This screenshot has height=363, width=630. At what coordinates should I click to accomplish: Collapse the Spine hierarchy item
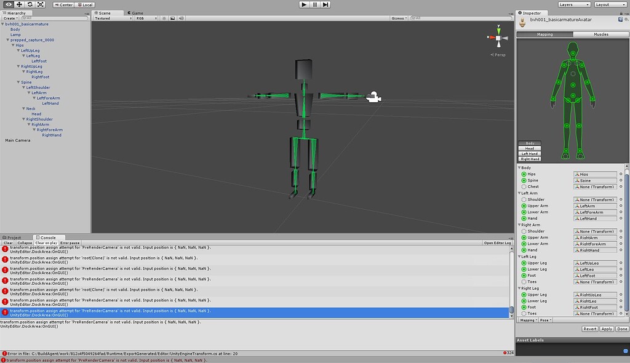point(19,82)
